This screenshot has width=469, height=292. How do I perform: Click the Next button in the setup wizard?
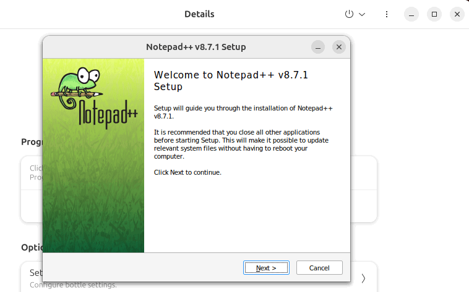[x=266, y=268]
